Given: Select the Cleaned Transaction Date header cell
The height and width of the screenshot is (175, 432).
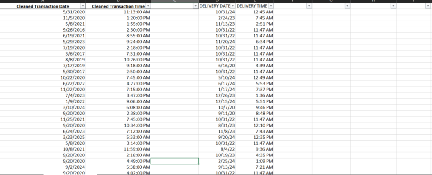Looking at the screenshot, I should pos(43,6).
